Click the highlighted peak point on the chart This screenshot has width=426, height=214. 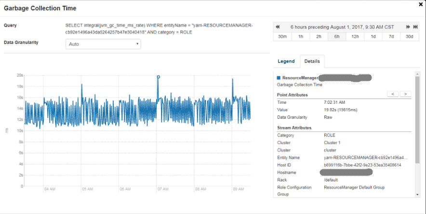158,77
